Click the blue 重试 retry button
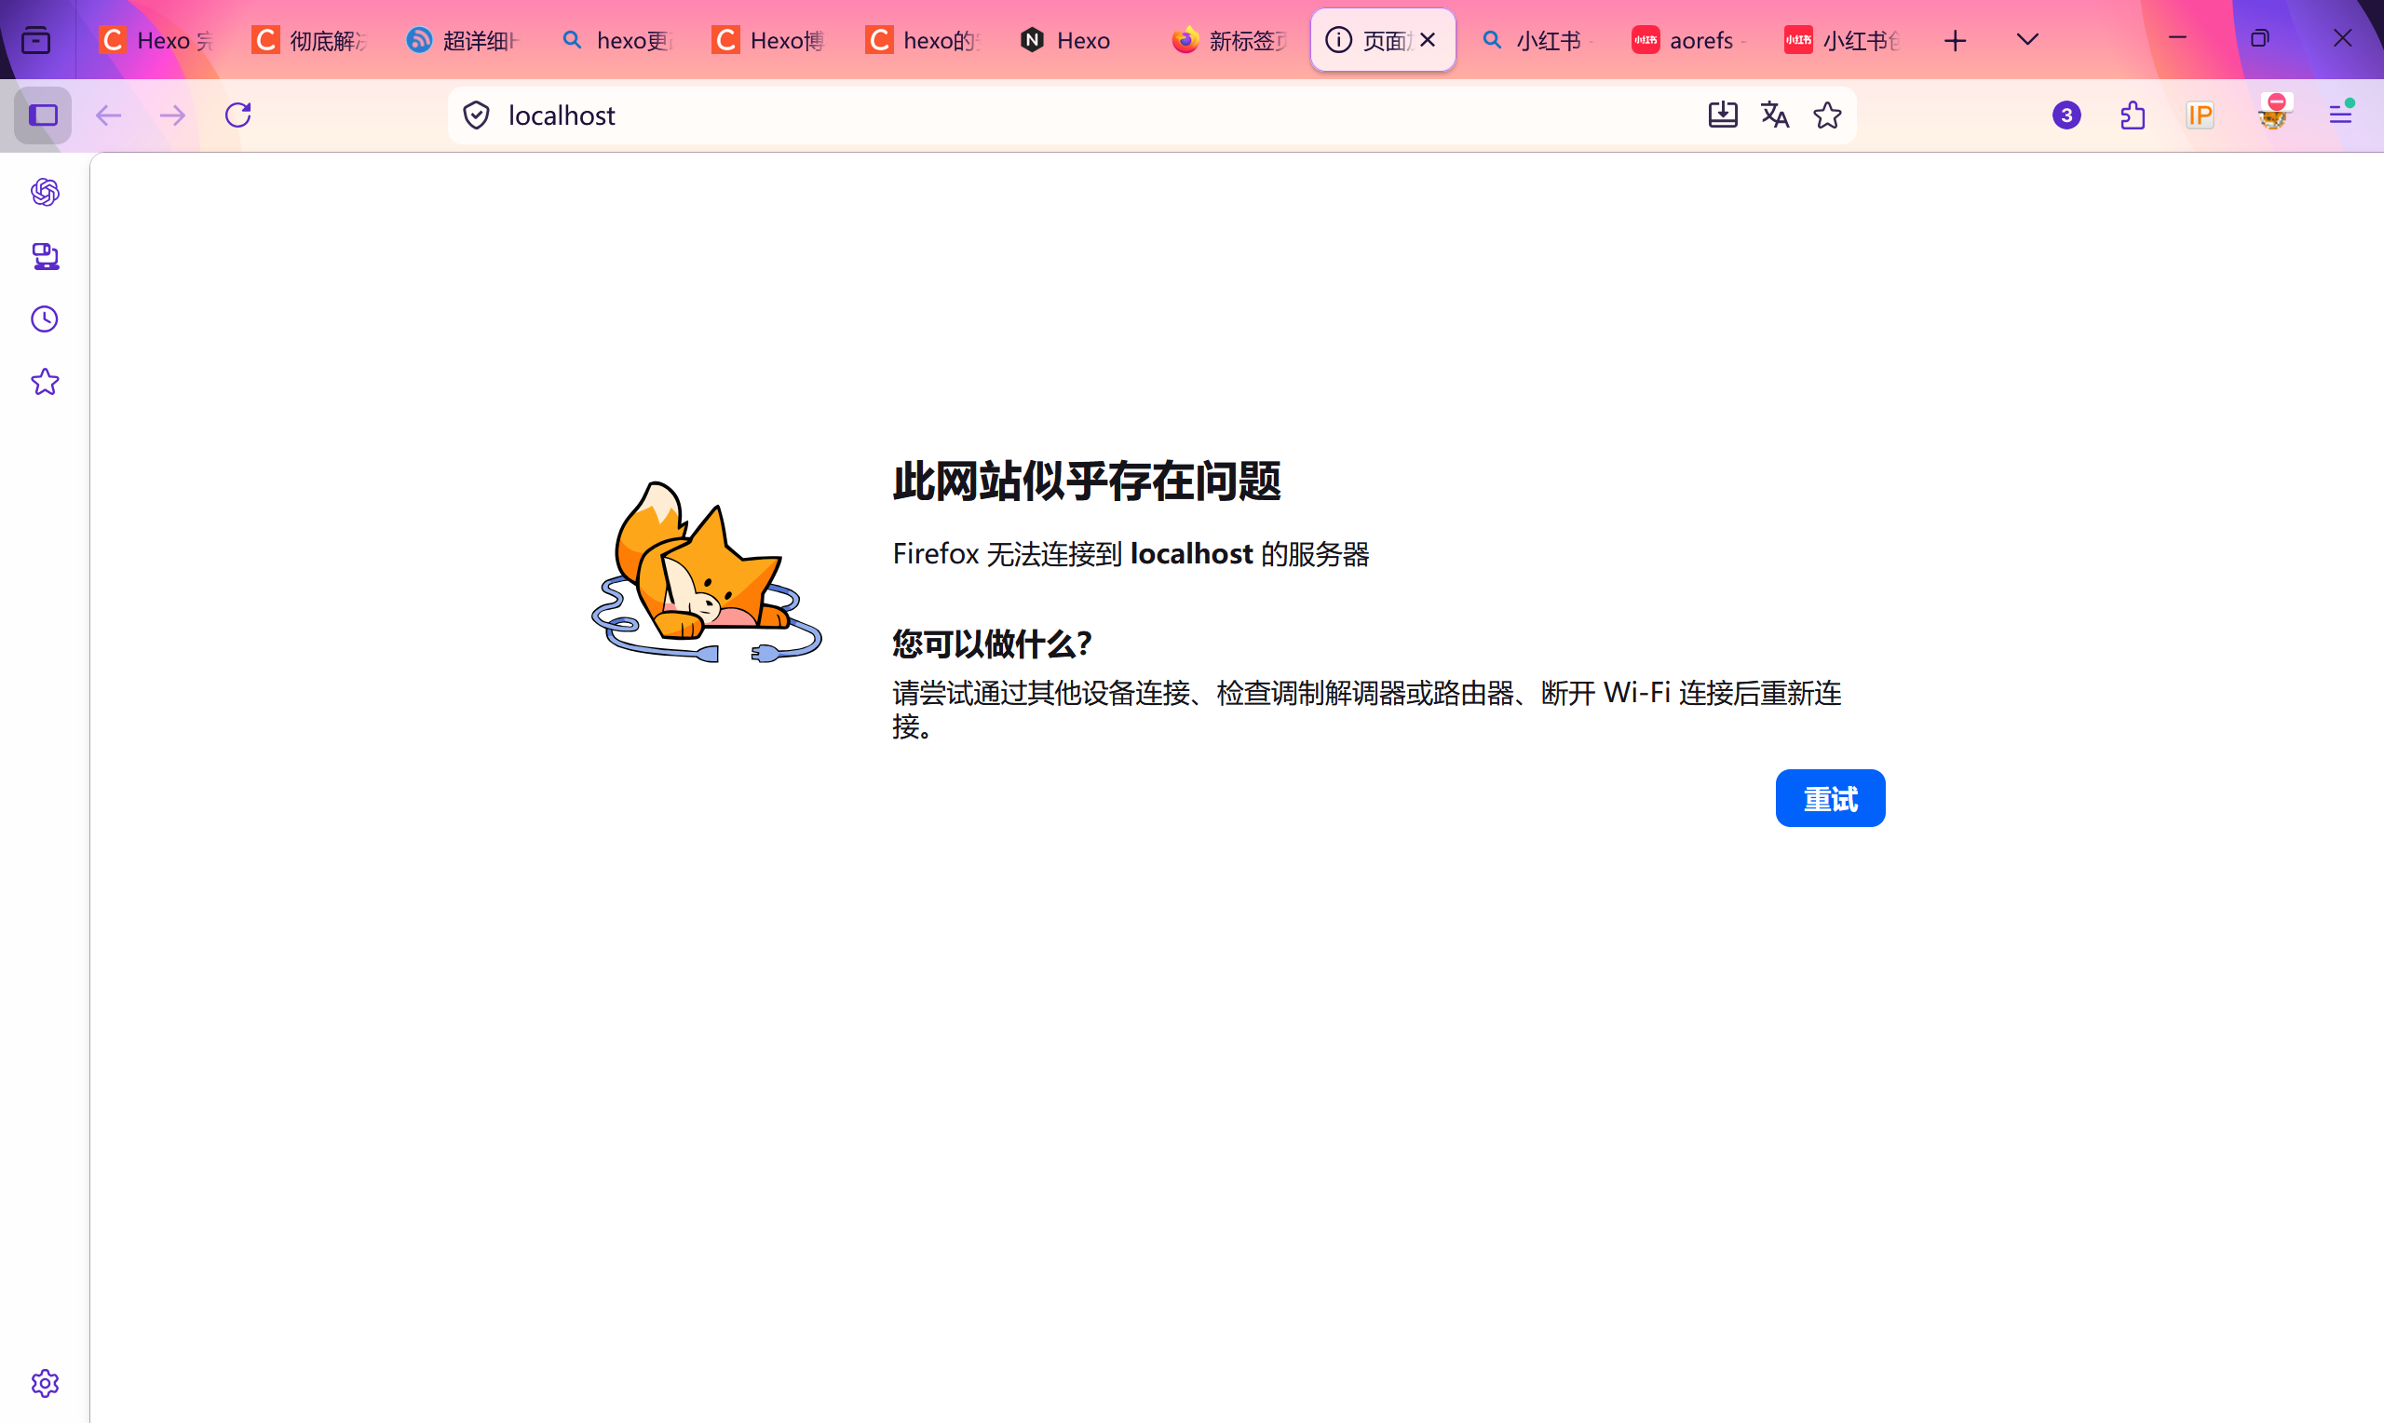This screenshot has height=1423, width=2384. [1830, 798]
